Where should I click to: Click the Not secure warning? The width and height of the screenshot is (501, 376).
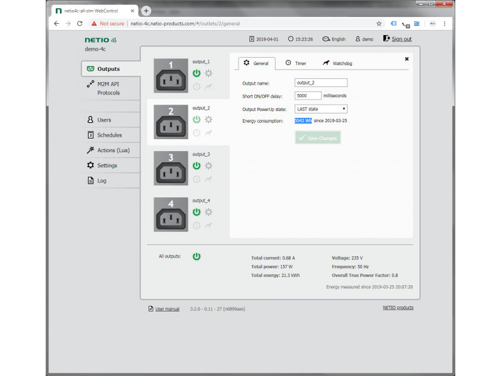(108, 24)
